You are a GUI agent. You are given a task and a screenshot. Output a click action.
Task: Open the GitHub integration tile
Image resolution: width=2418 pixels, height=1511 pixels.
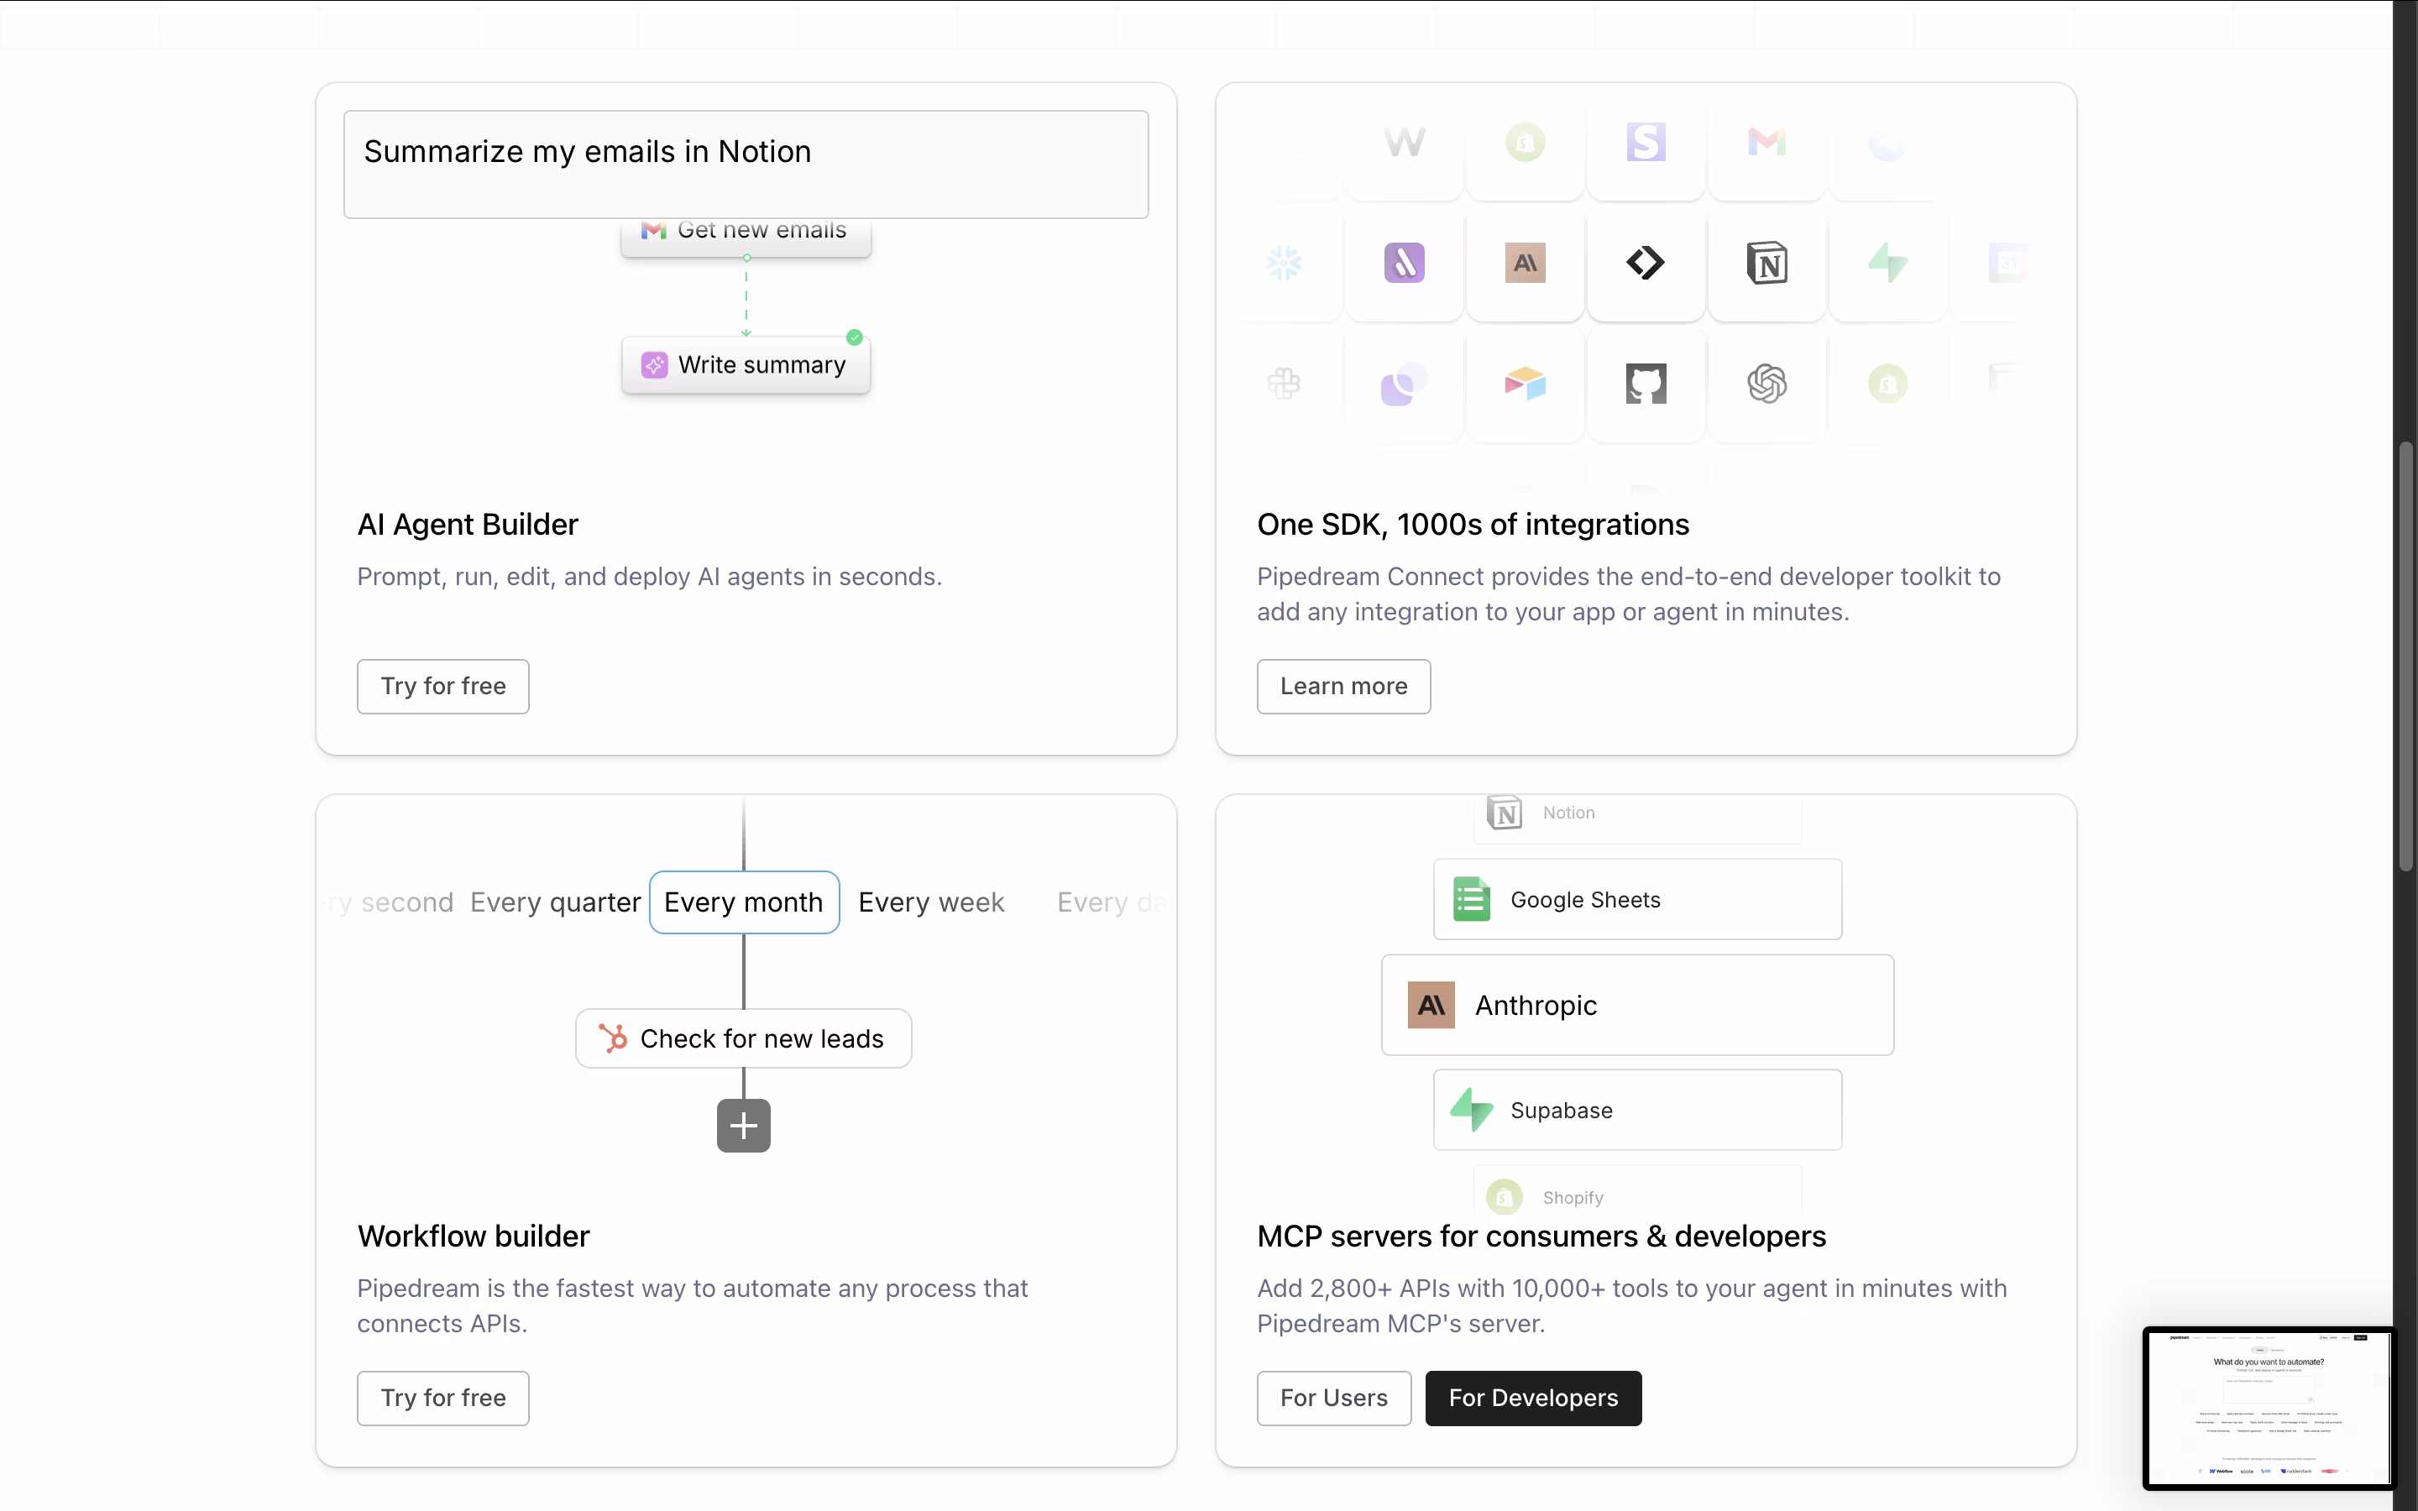[1646, 384]
